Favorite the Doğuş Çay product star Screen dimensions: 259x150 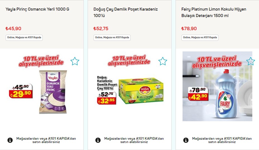[x=163, y=61]
